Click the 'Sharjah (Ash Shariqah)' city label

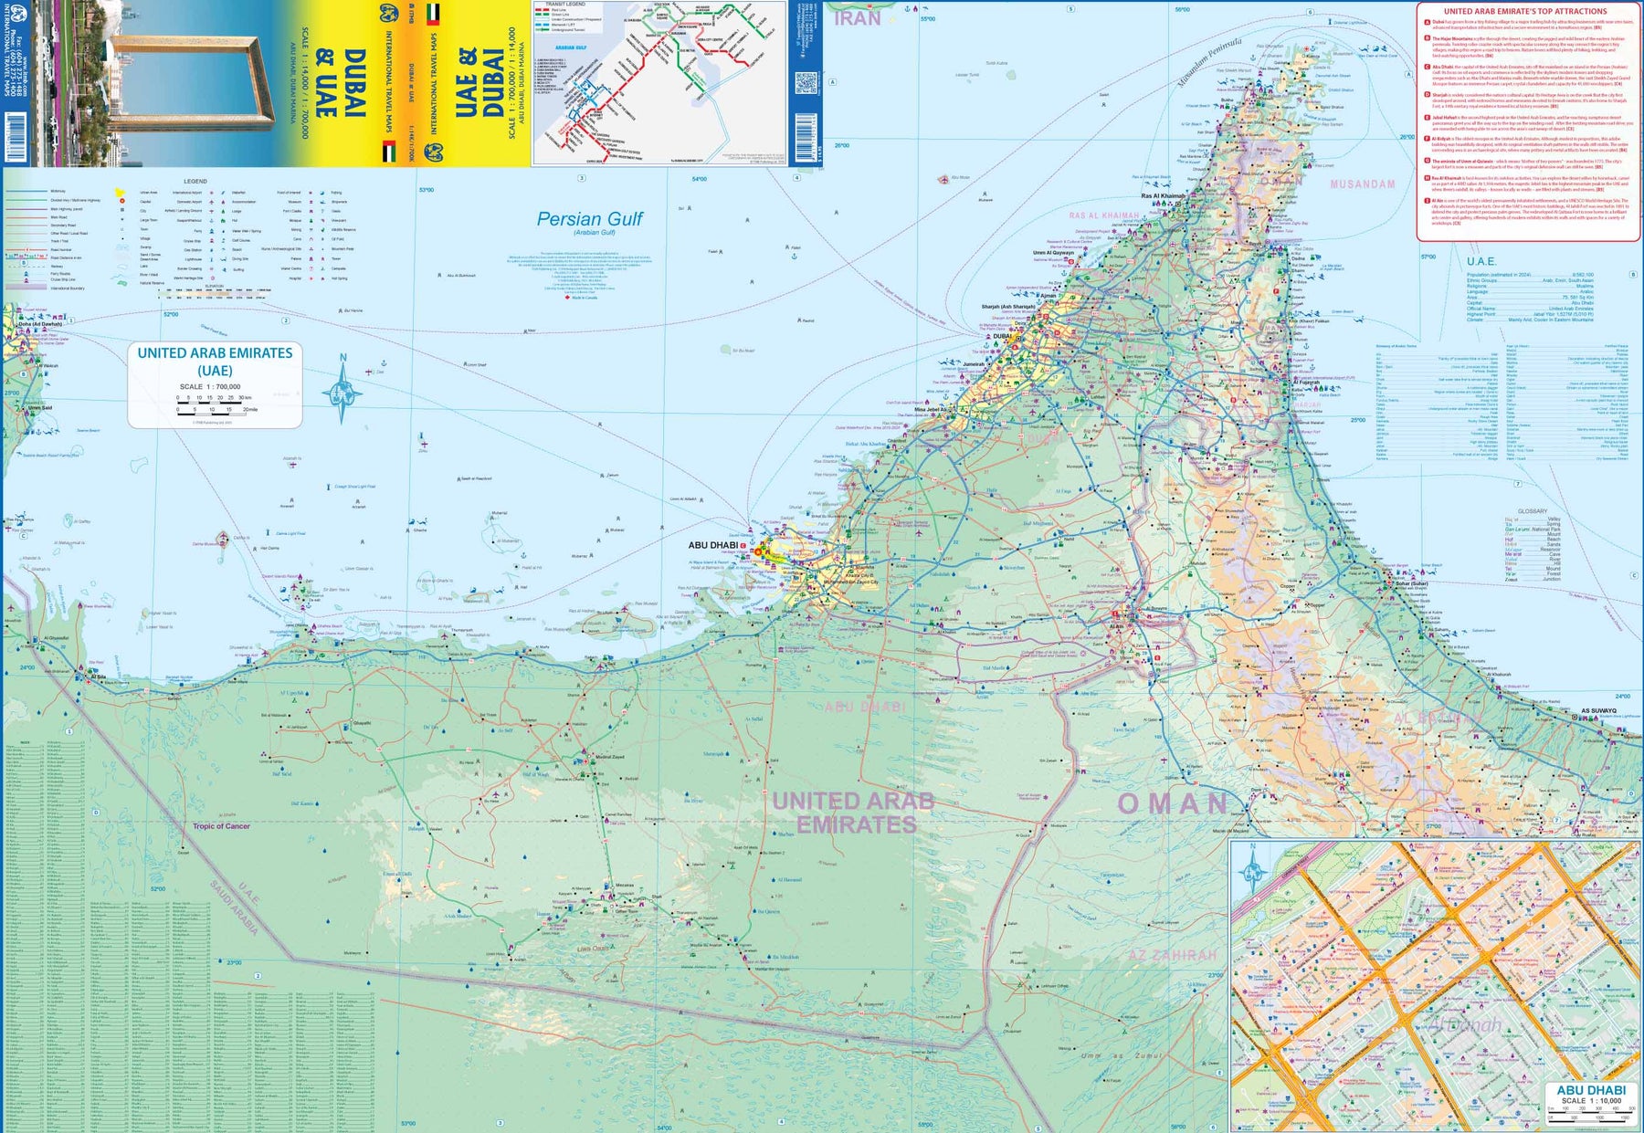(x=1008, y=307)
